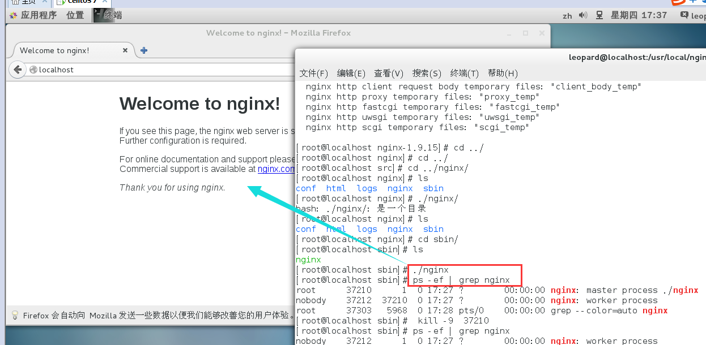Click the globe site identity icon
Screen dimensions: 706x345
(x=33, y=70)
